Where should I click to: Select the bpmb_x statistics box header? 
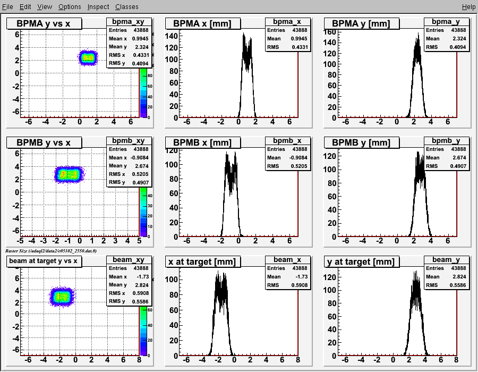coord(287,141)
